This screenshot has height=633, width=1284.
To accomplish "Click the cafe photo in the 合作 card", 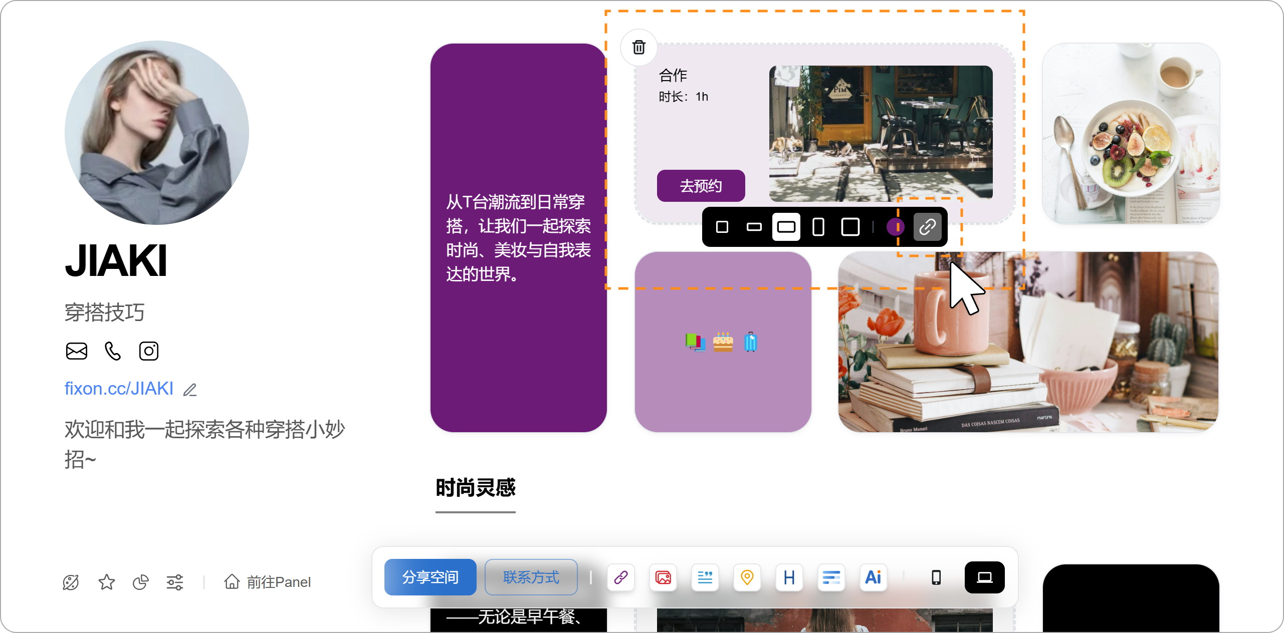I will click(881, 134).
